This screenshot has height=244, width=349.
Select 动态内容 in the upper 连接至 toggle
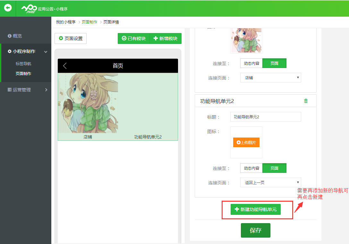[x=251, y=63]
